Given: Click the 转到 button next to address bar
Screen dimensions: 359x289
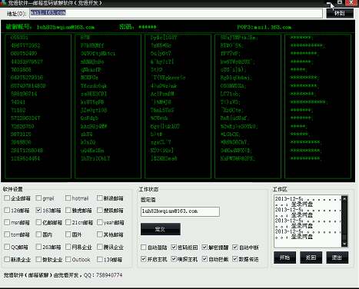Looking at the screenshot, I should [340, 13].
